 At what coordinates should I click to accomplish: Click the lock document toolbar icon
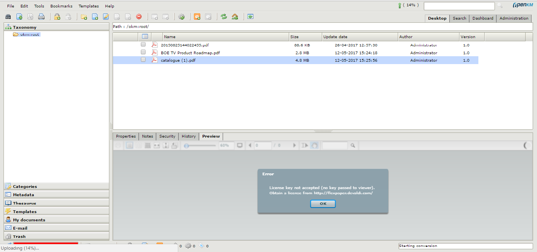pyautogui.click(x=57, y=17)
